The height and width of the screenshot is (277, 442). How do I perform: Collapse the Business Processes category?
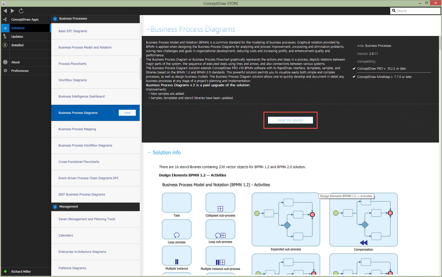55,19
